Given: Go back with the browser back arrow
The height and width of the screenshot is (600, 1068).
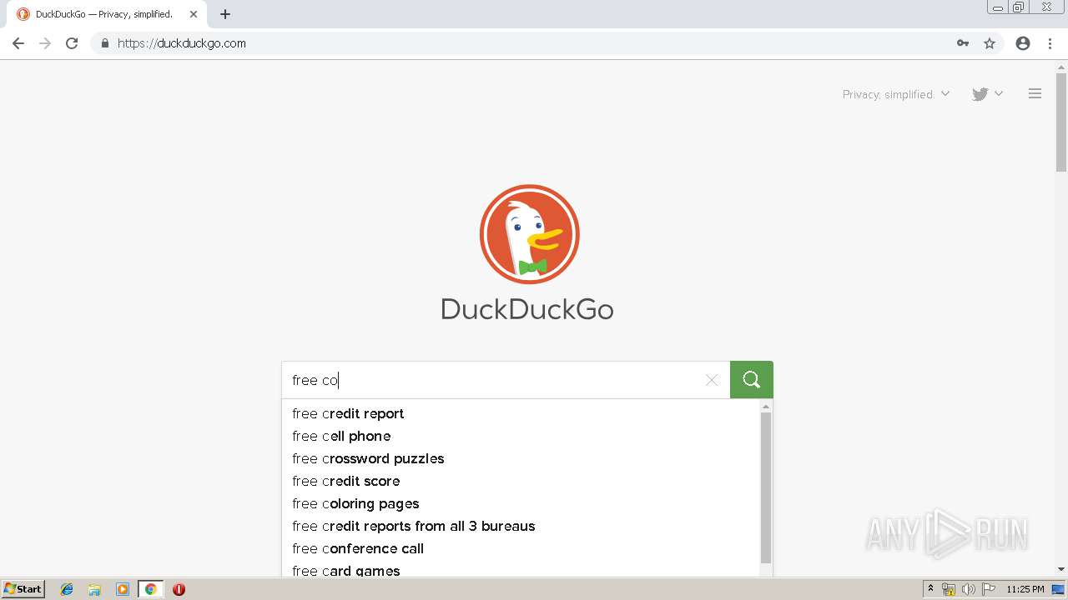Looking at the screenshot, I should pyautogui.click(x=18, y=43).
